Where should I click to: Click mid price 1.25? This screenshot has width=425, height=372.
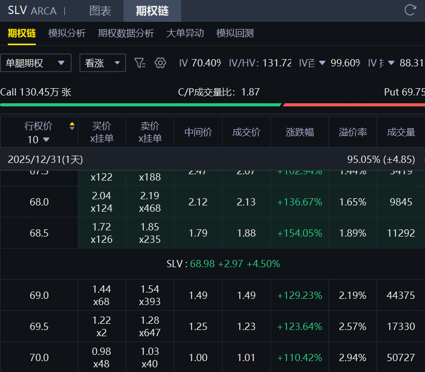pos(198,326)
